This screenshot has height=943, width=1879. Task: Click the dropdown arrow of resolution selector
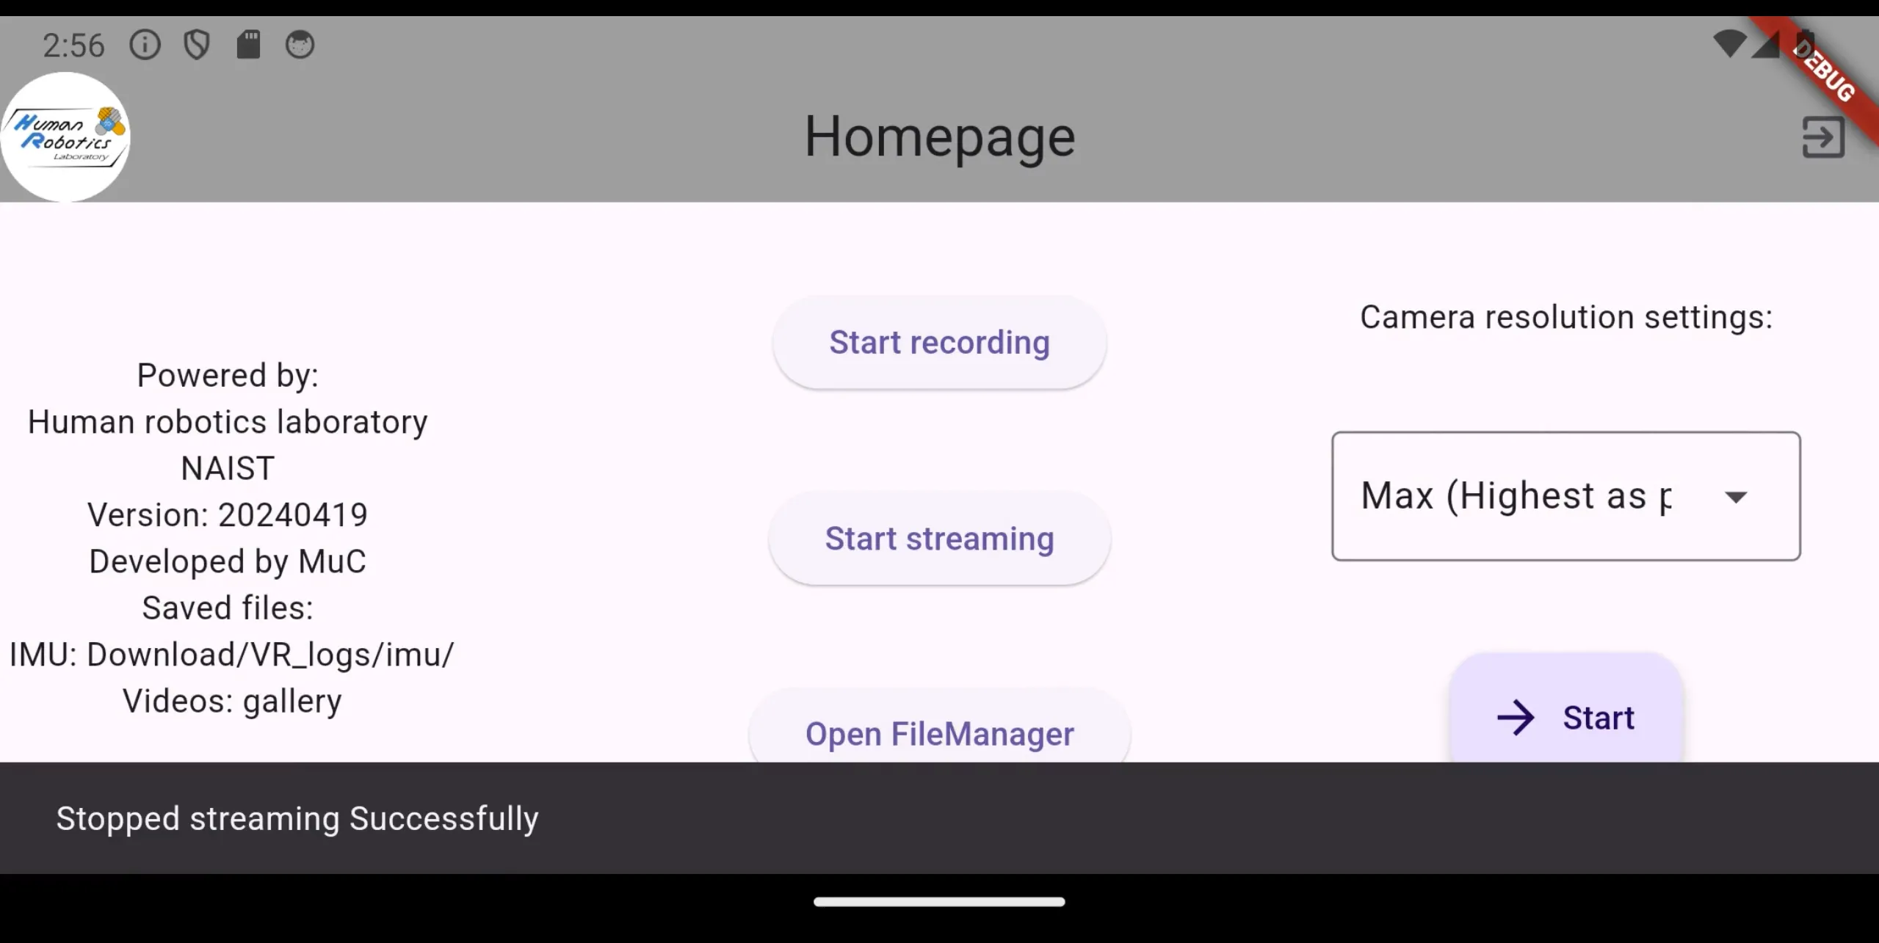tap(1736, 497)
